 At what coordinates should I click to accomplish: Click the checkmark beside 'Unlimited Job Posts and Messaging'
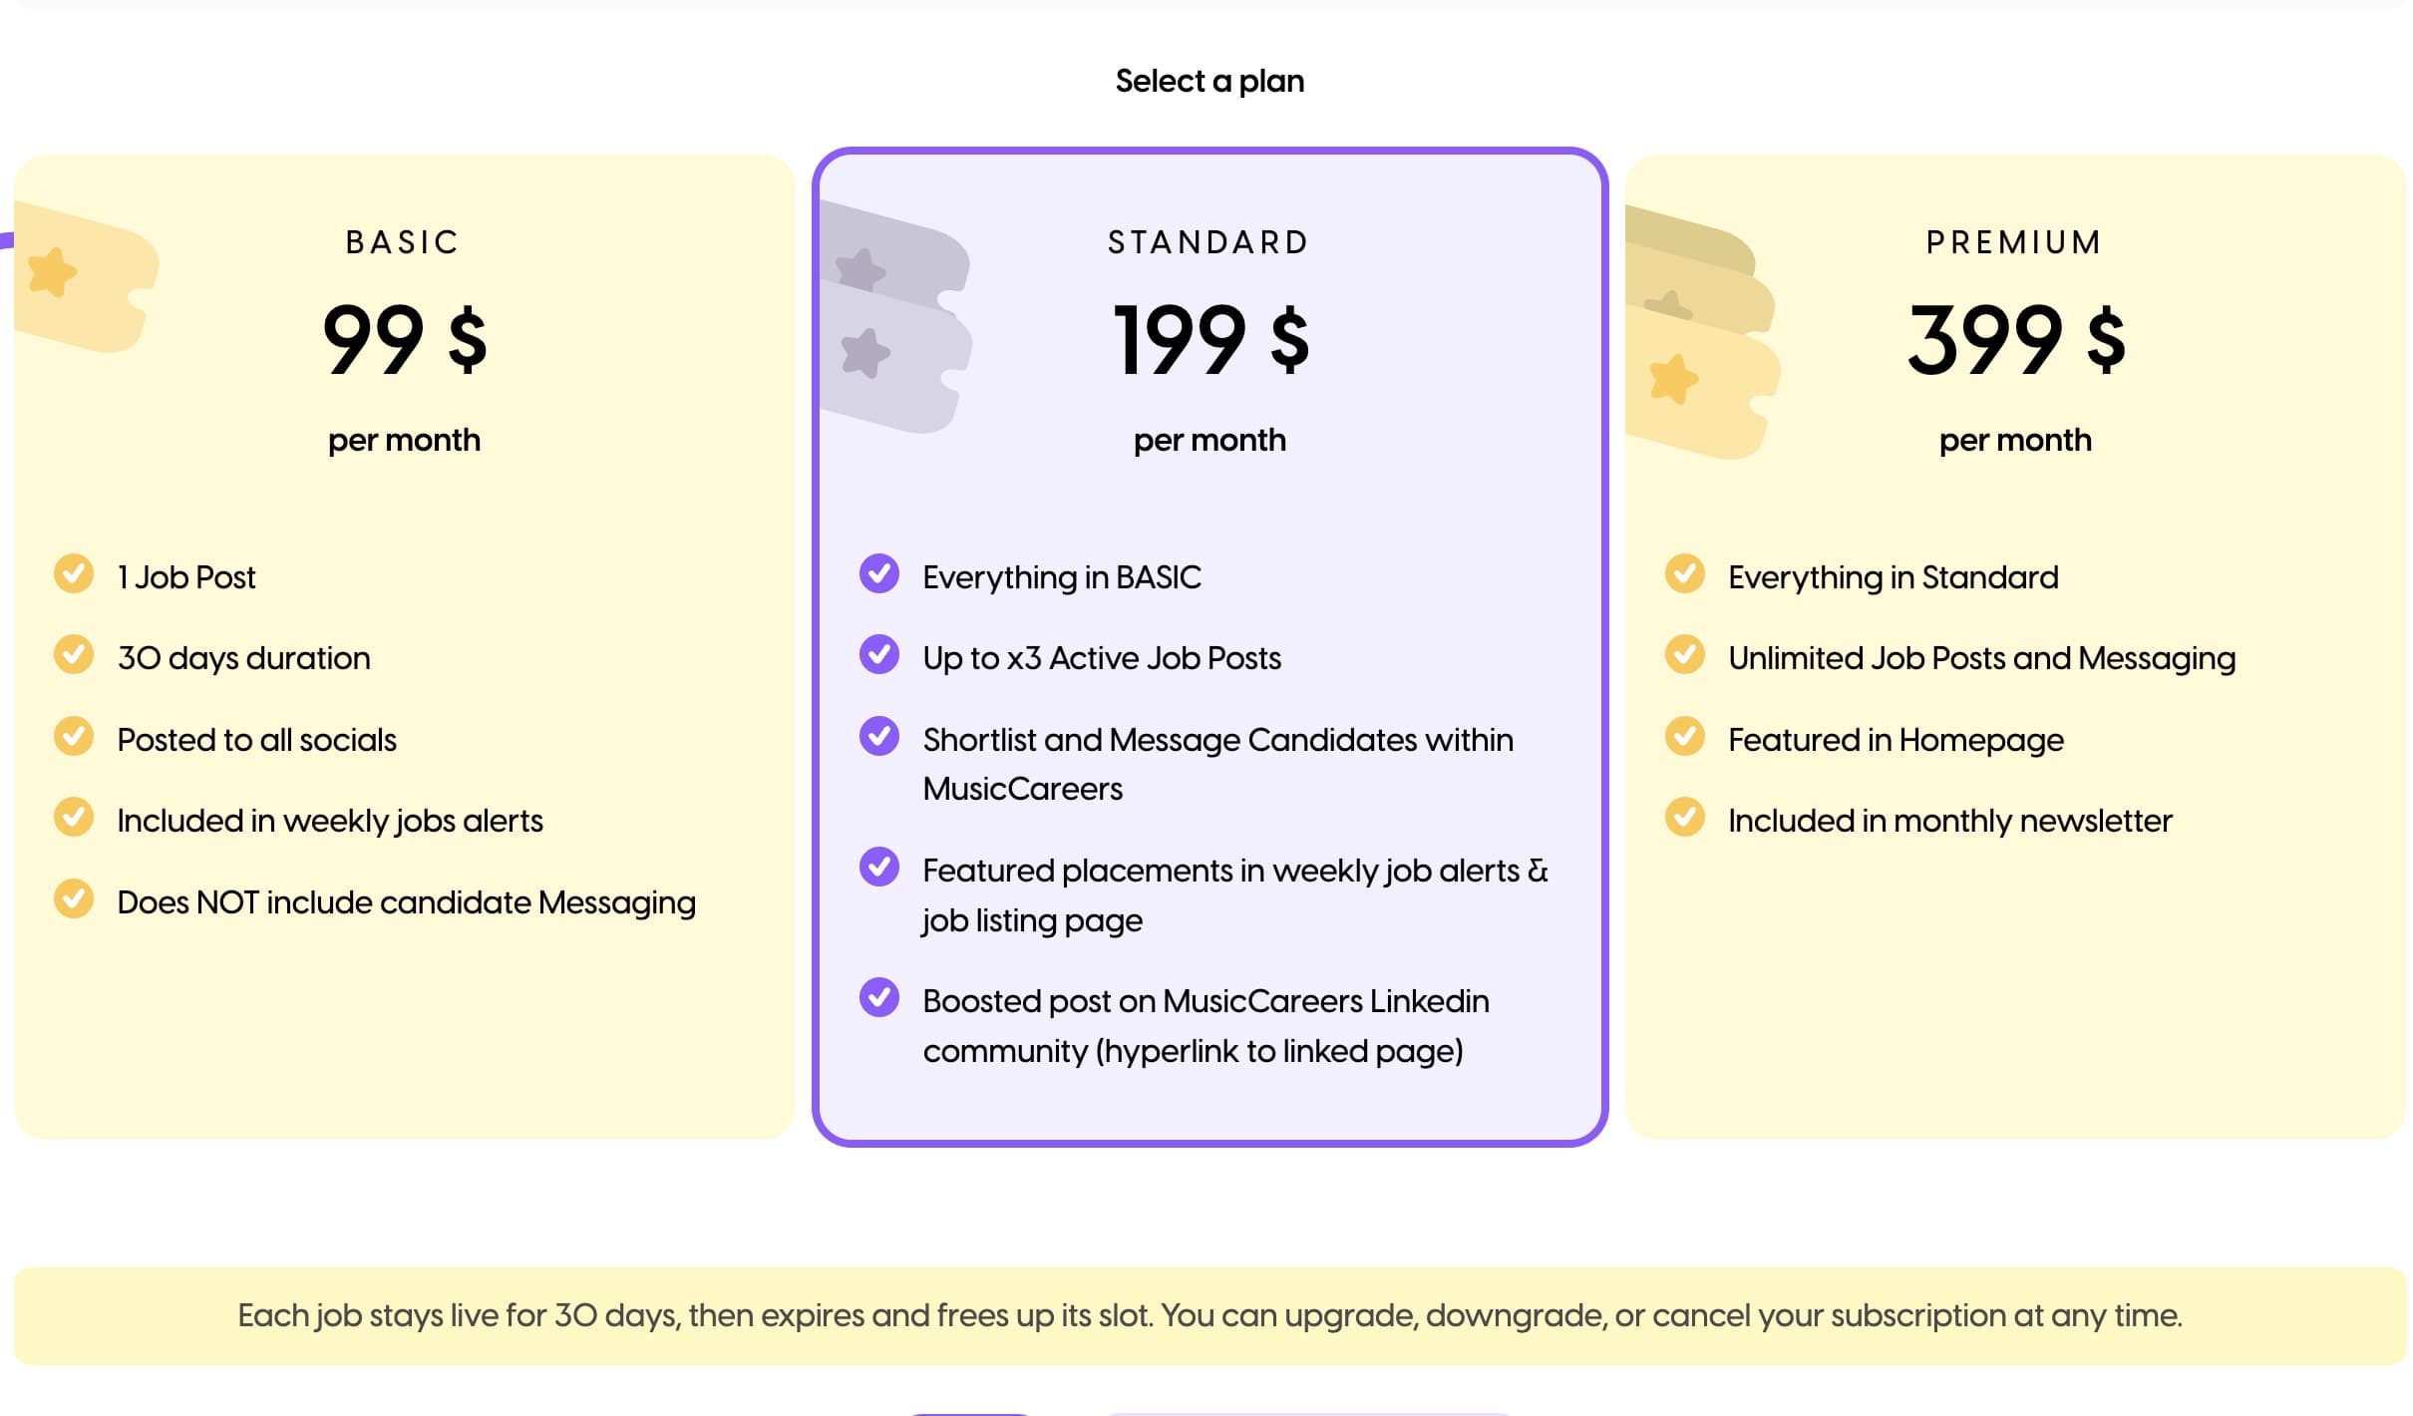coord(1685,657)
